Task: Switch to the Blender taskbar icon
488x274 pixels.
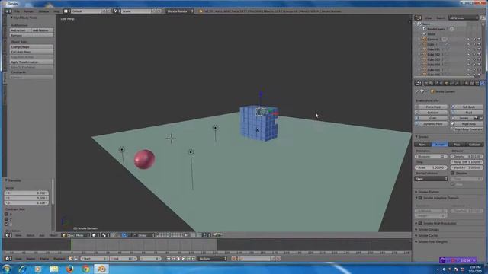Action: click(x=101, y=269)
